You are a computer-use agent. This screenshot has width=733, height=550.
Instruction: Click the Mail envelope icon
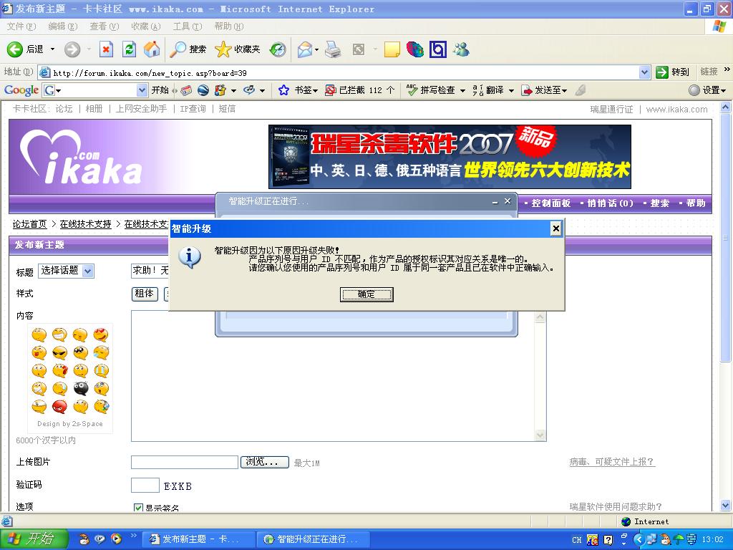point(305,49)
